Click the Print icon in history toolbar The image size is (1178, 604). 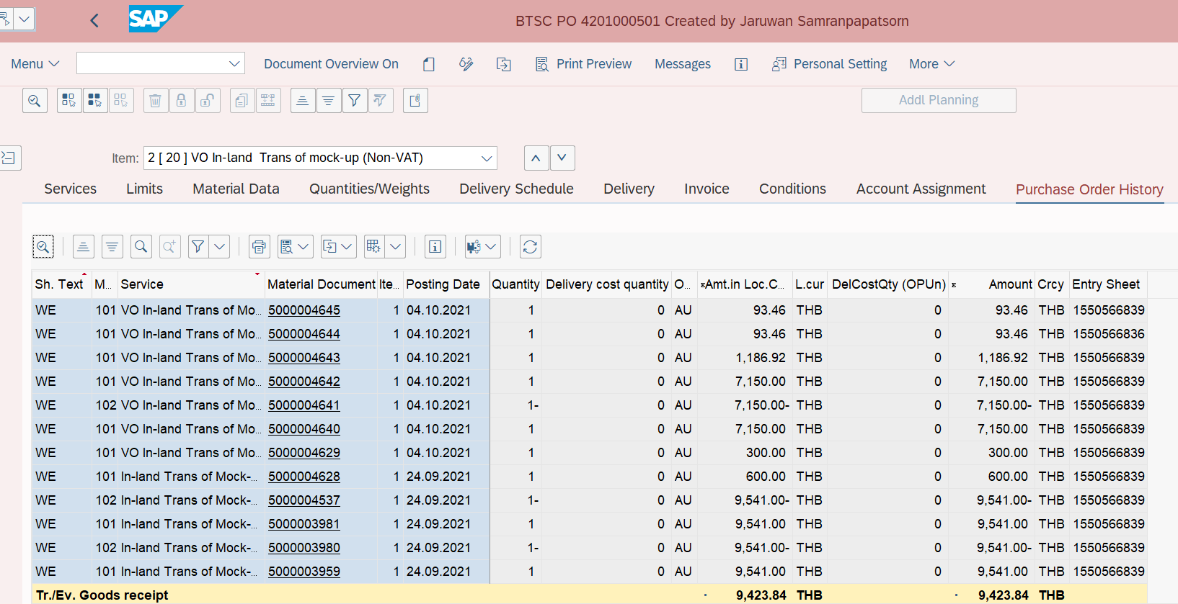click(x=259, y=247)
